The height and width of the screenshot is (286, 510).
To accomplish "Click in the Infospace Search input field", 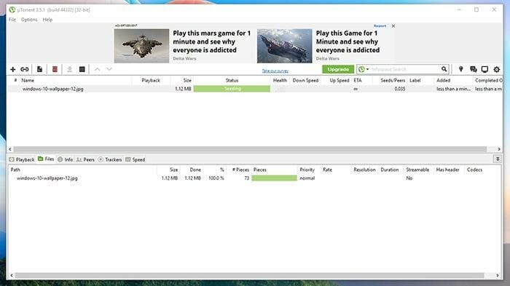I will click(x=405, y=69).
